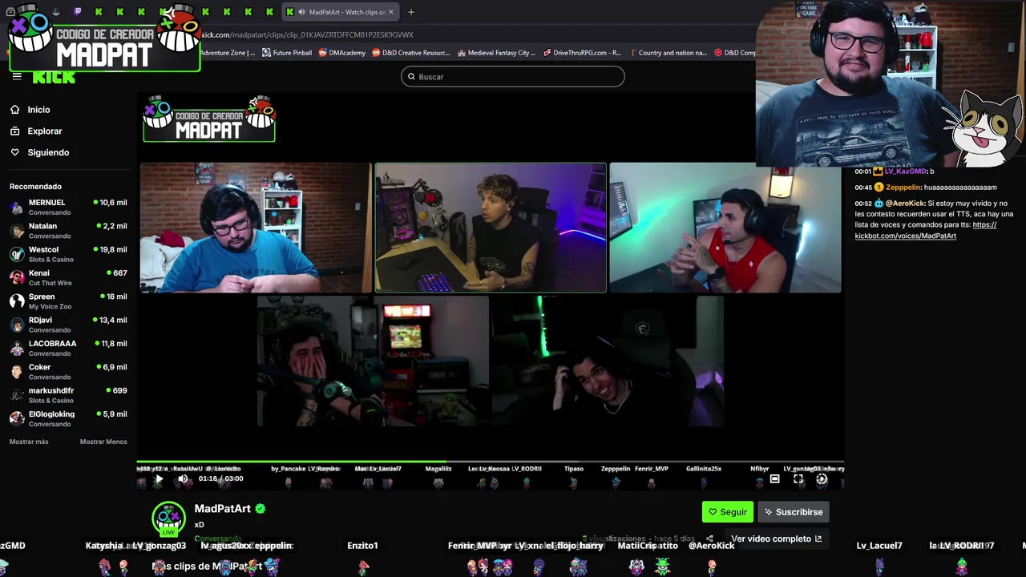This screenshot has width=1026, height=577.
Task: Expand list with Mostrar más
Action: tap(29, 442)
